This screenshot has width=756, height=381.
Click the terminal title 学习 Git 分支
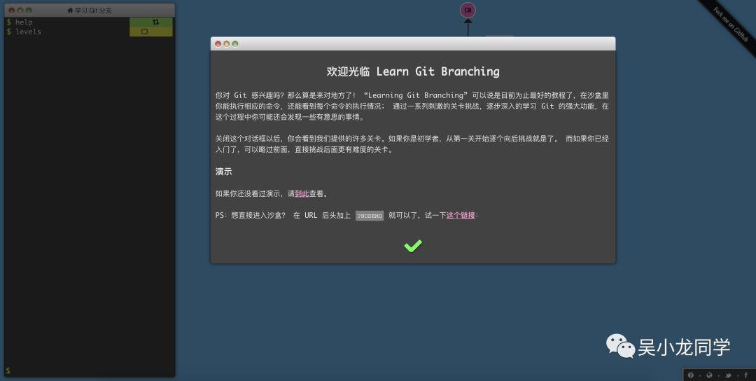tap(94, 10)
